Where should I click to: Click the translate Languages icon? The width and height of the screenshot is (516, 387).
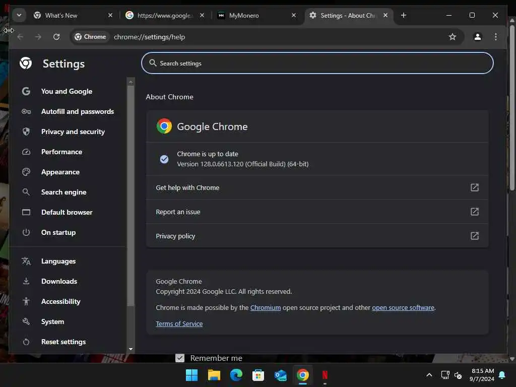[26, 262]
